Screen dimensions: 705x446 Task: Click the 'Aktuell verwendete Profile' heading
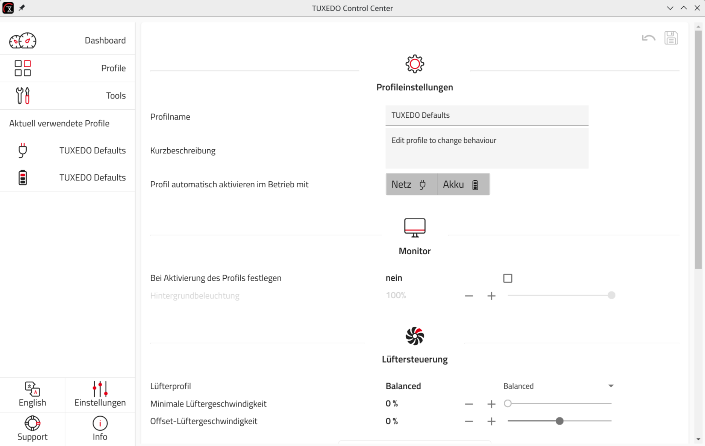59,123
